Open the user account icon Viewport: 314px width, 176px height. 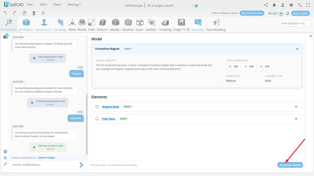coord(282,5)
